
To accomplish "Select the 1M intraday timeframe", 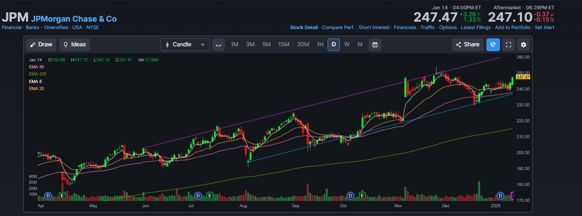I will (235, 45).
